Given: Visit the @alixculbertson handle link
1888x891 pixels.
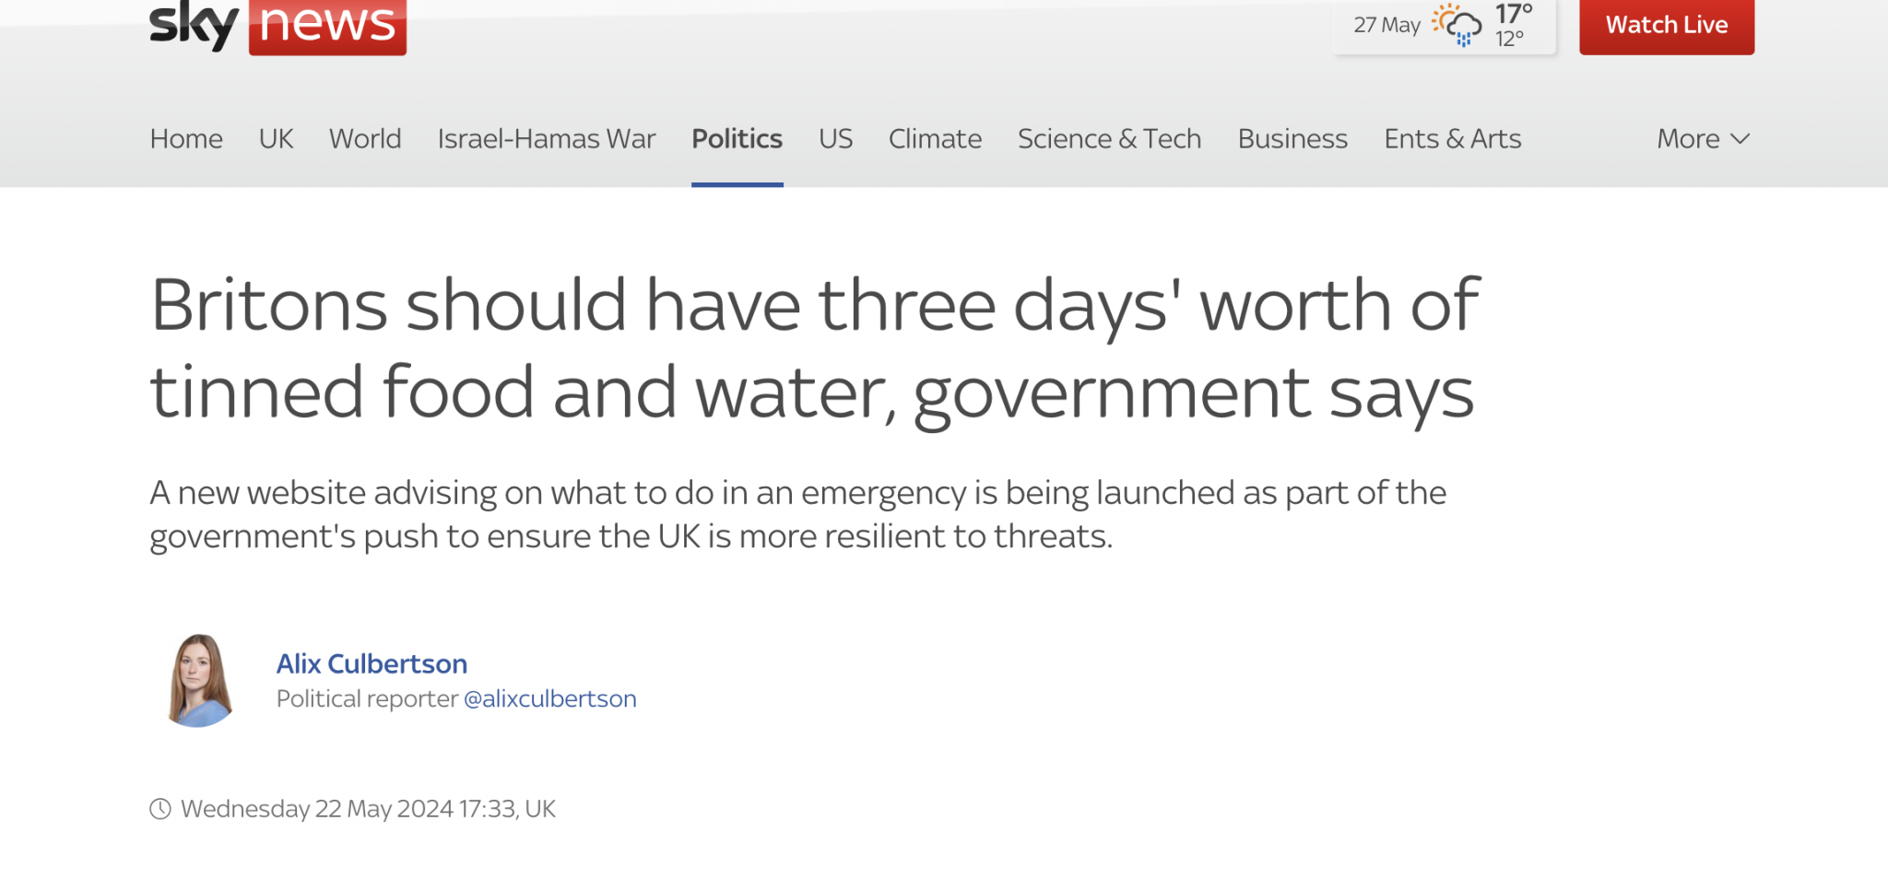Looking at the screenshot, I should click(x=550, y=699).
